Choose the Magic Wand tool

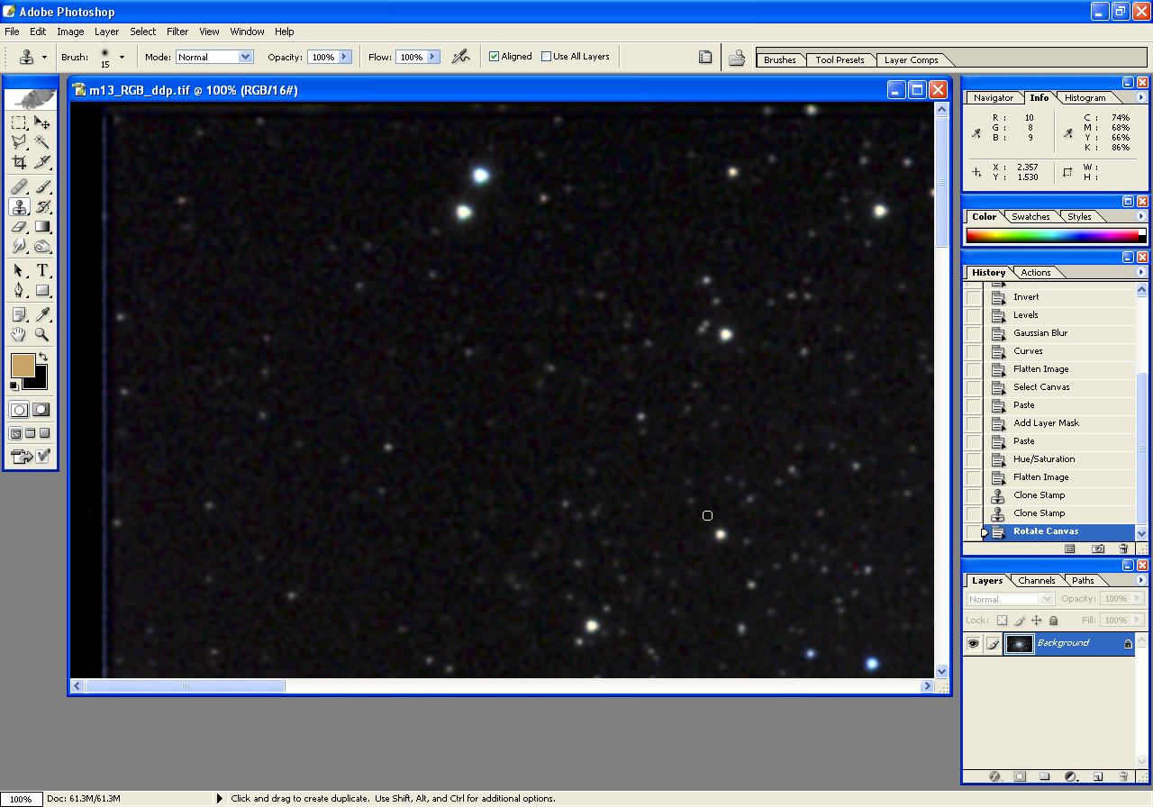point(41,142)
